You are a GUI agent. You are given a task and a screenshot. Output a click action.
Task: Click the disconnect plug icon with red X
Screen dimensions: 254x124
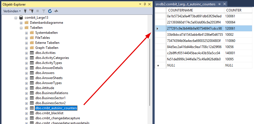coord(31,11)
